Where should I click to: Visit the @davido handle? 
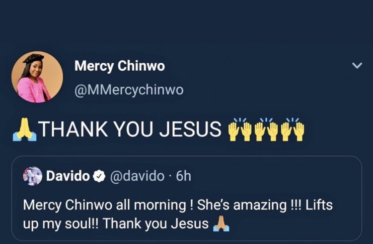coord(137,176)
